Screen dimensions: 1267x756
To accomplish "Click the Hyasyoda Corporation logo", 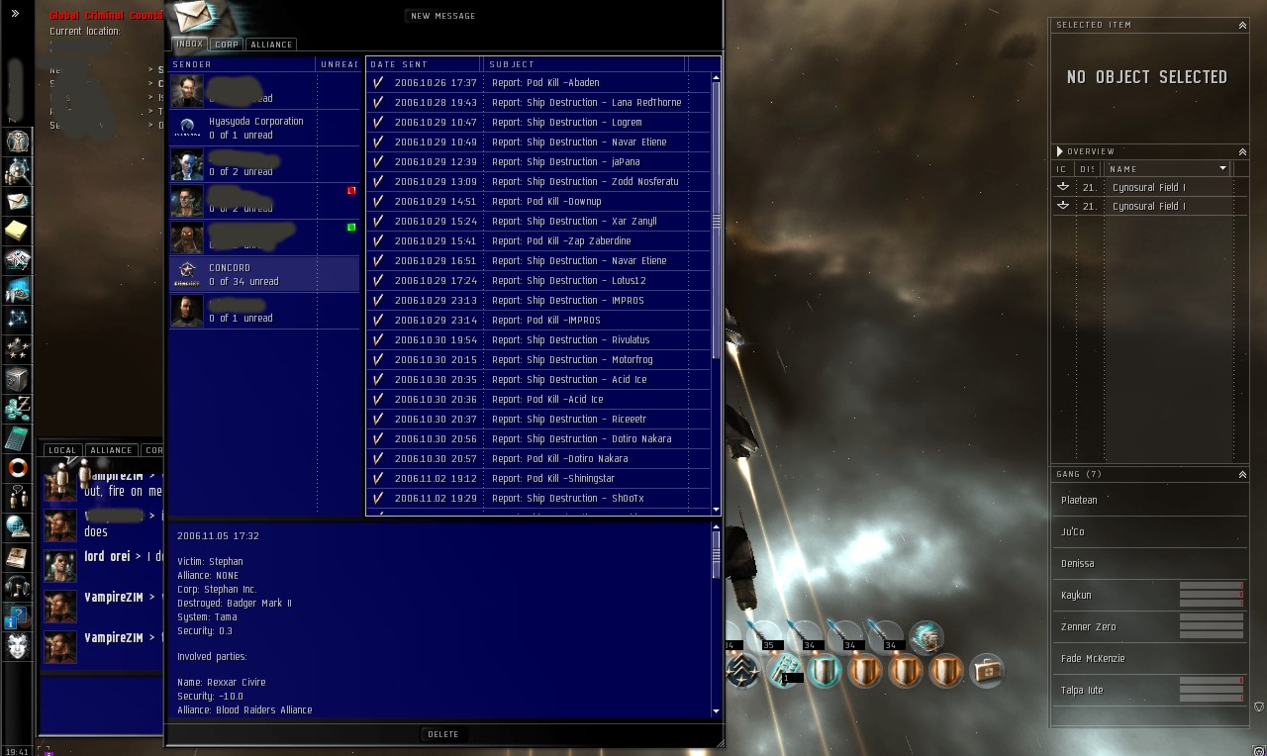I will 187,128.
